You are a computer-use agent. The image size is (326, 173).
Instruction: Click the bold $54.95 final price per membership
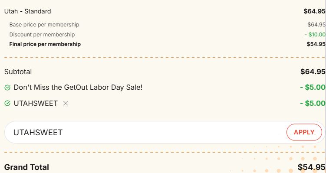point(316,44)
